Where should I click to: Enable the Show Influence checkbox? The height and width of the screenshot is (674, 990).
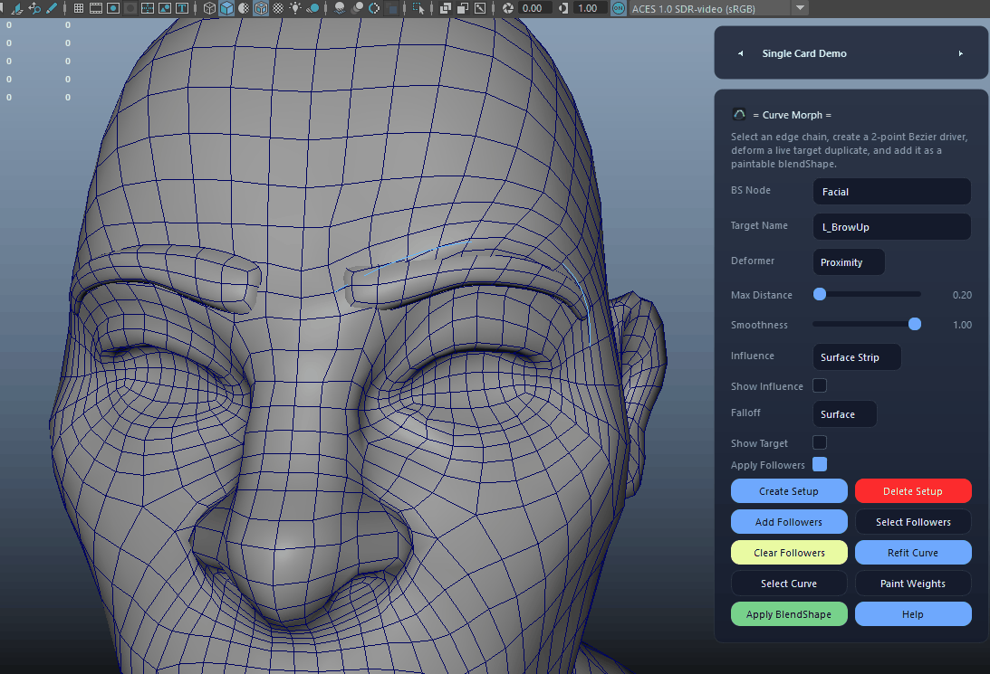pos(820,385)
